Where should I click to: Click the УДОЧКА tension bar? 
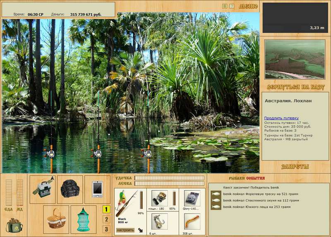[x=170, y=178]
